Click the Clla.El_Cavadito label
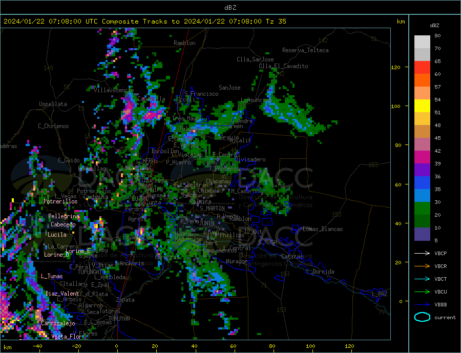The height and width of the screenshot is (353, 461). [x=283, y=66]
